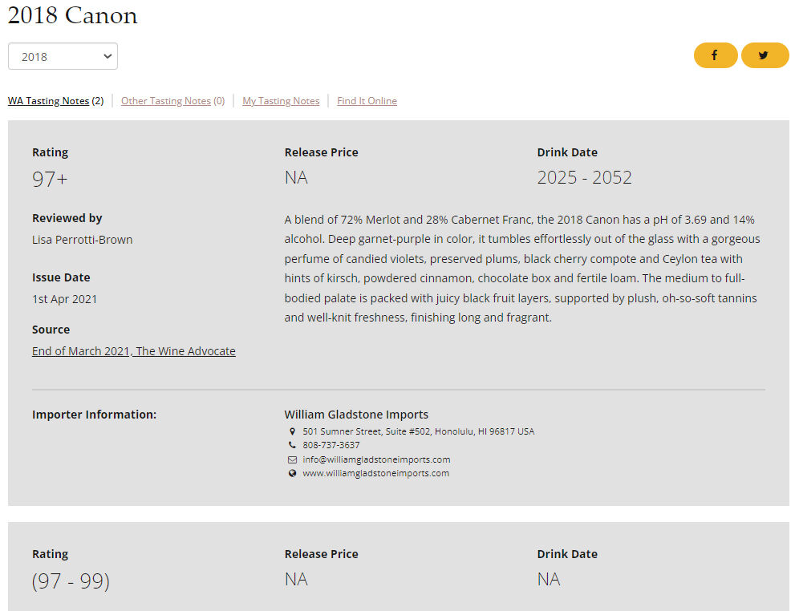The width and height of the screenshot is (791, 611).
Task: Click the 2018 Canon page title
Action: pos(72,15)
